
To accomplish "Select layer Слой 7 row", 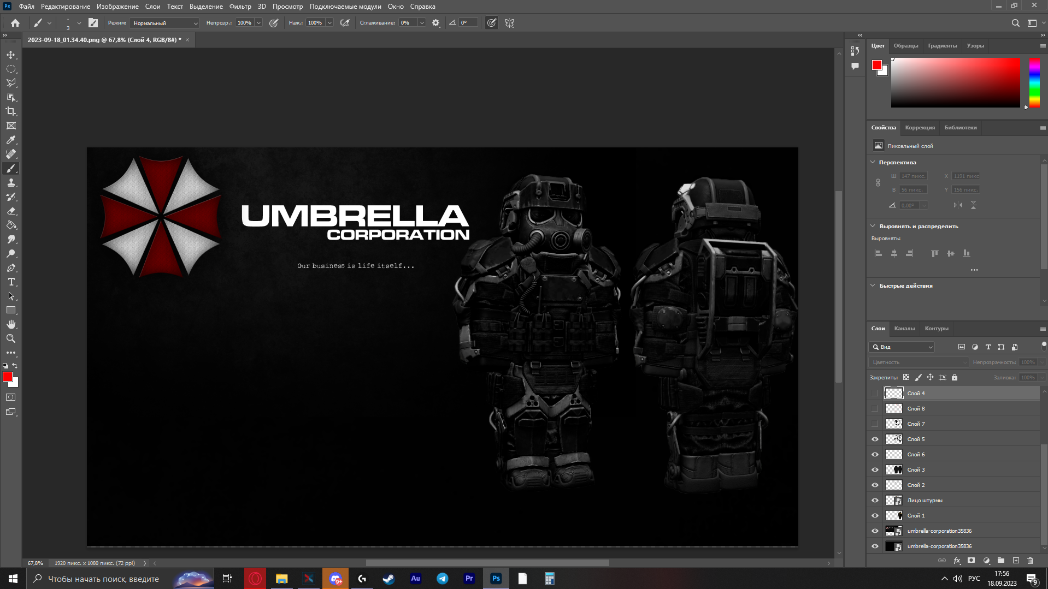I will (953, 424).
